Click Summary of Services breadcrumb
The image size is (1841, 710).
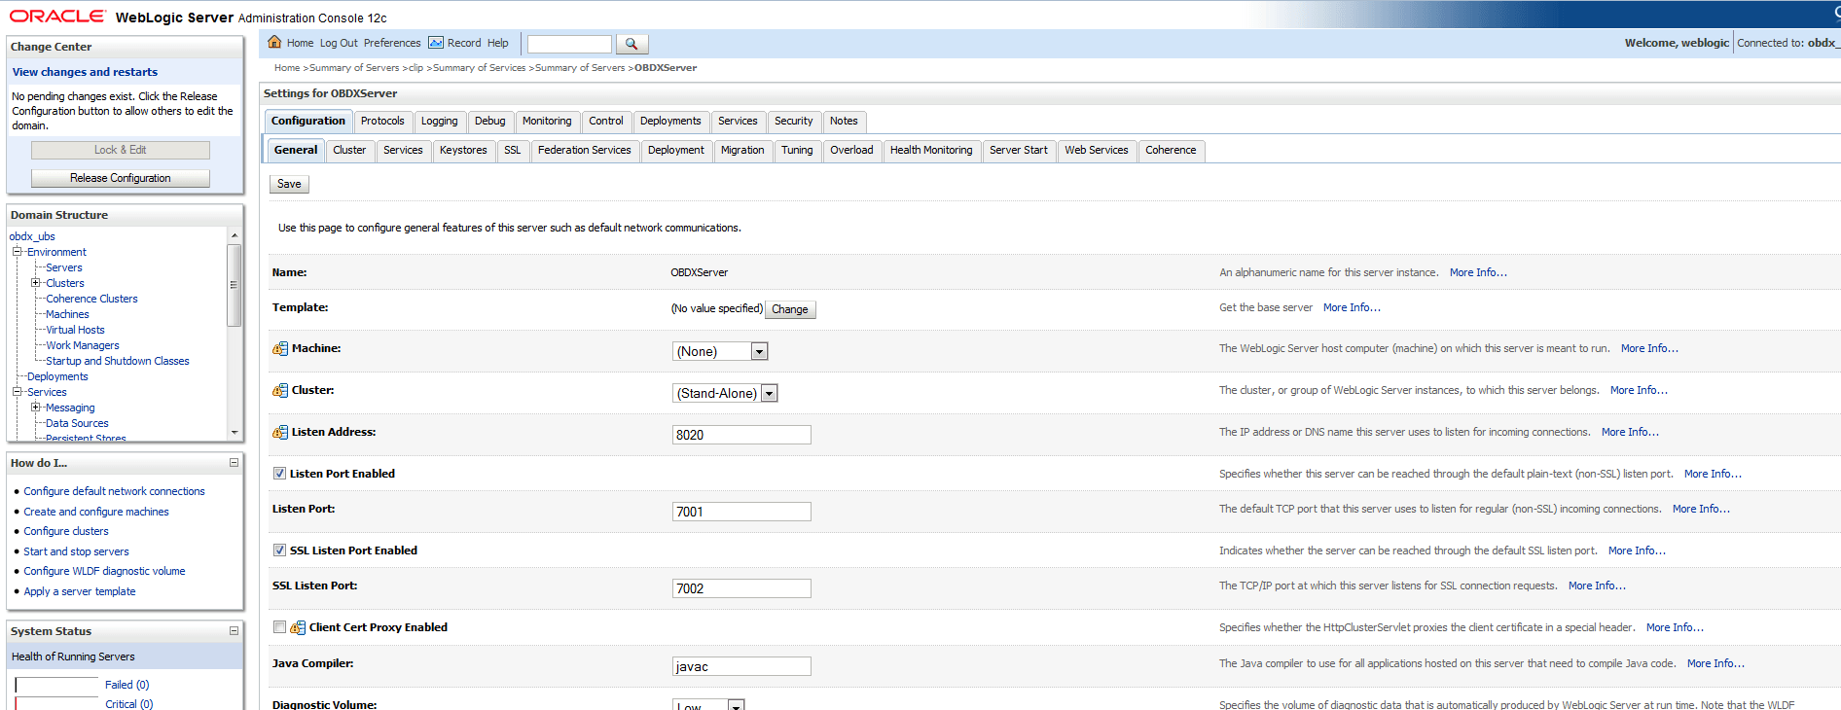pos(479,68)
